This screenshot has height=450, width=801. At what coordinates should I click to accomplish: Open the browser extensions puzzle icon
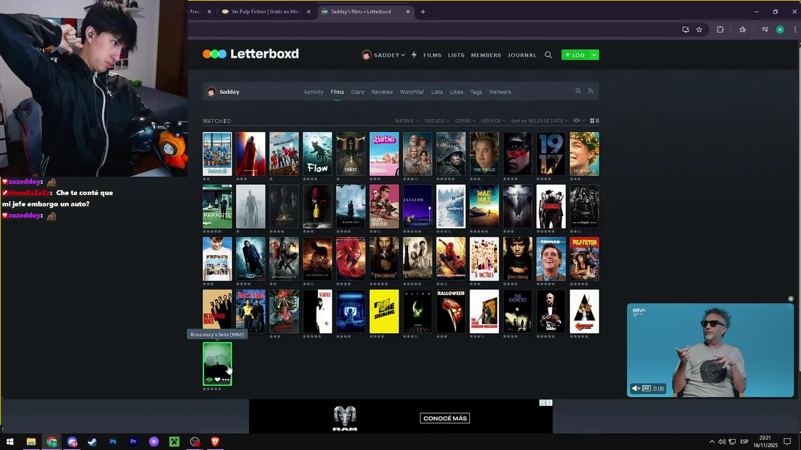(720, 29)
